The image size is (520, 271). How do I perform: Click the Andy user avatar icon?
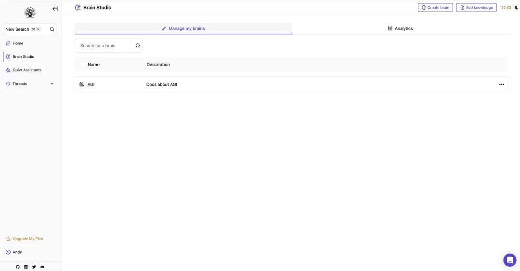(8, 252)
